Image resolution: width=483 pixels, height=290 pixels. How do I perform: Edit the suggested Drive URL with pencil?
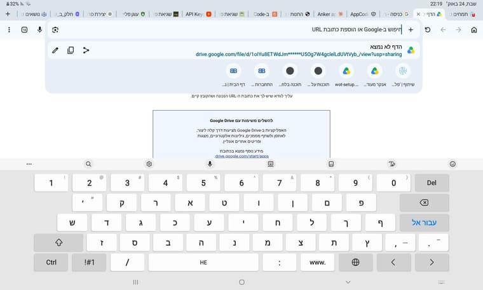(55, 50)
